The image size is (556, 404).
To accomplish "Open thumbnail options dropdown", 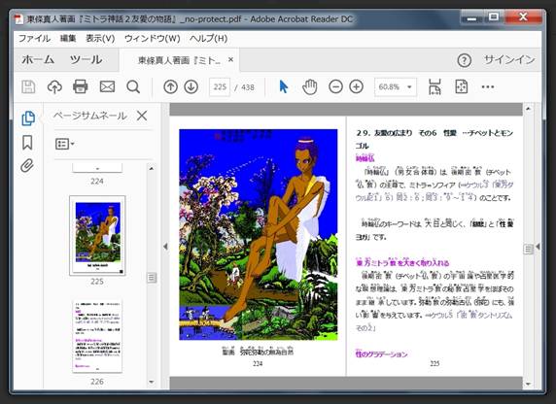I will click(64, 144).
